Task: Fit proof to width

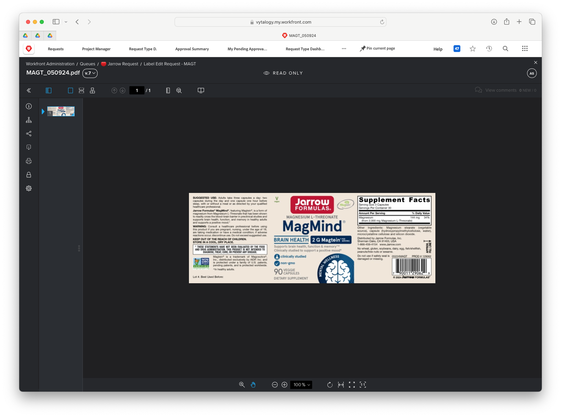Action: [341, 385]
